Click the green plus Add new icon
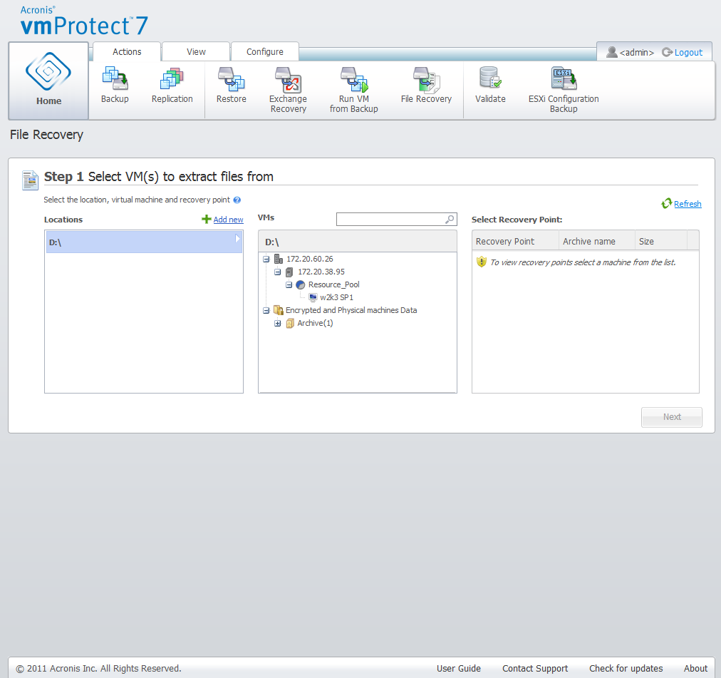Screen dimensions: 721x678 207,220
